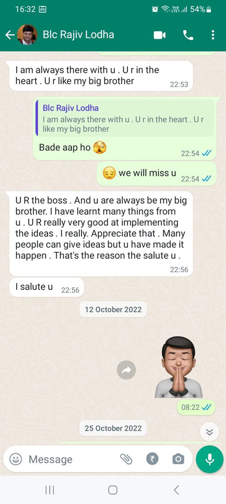This screenshot has width=226, height=504.
Task: Open Blc Rajiv Lodha profile picture
Action: (x=27, y=35)
